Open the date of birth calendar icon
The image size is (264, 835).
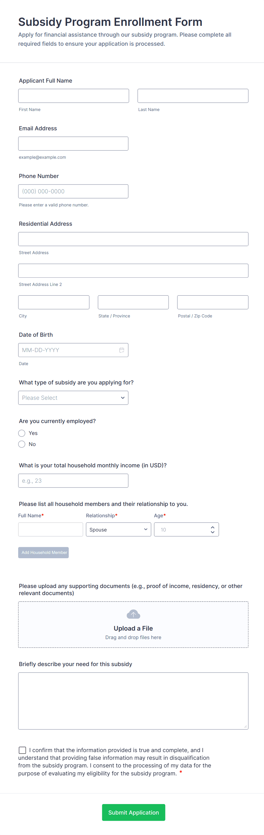[x=121, y=350]
